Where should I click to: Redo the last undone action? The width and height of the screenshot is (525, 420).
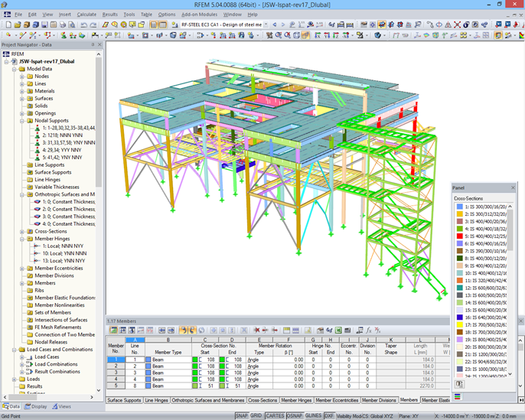click(x=93, y=24)
